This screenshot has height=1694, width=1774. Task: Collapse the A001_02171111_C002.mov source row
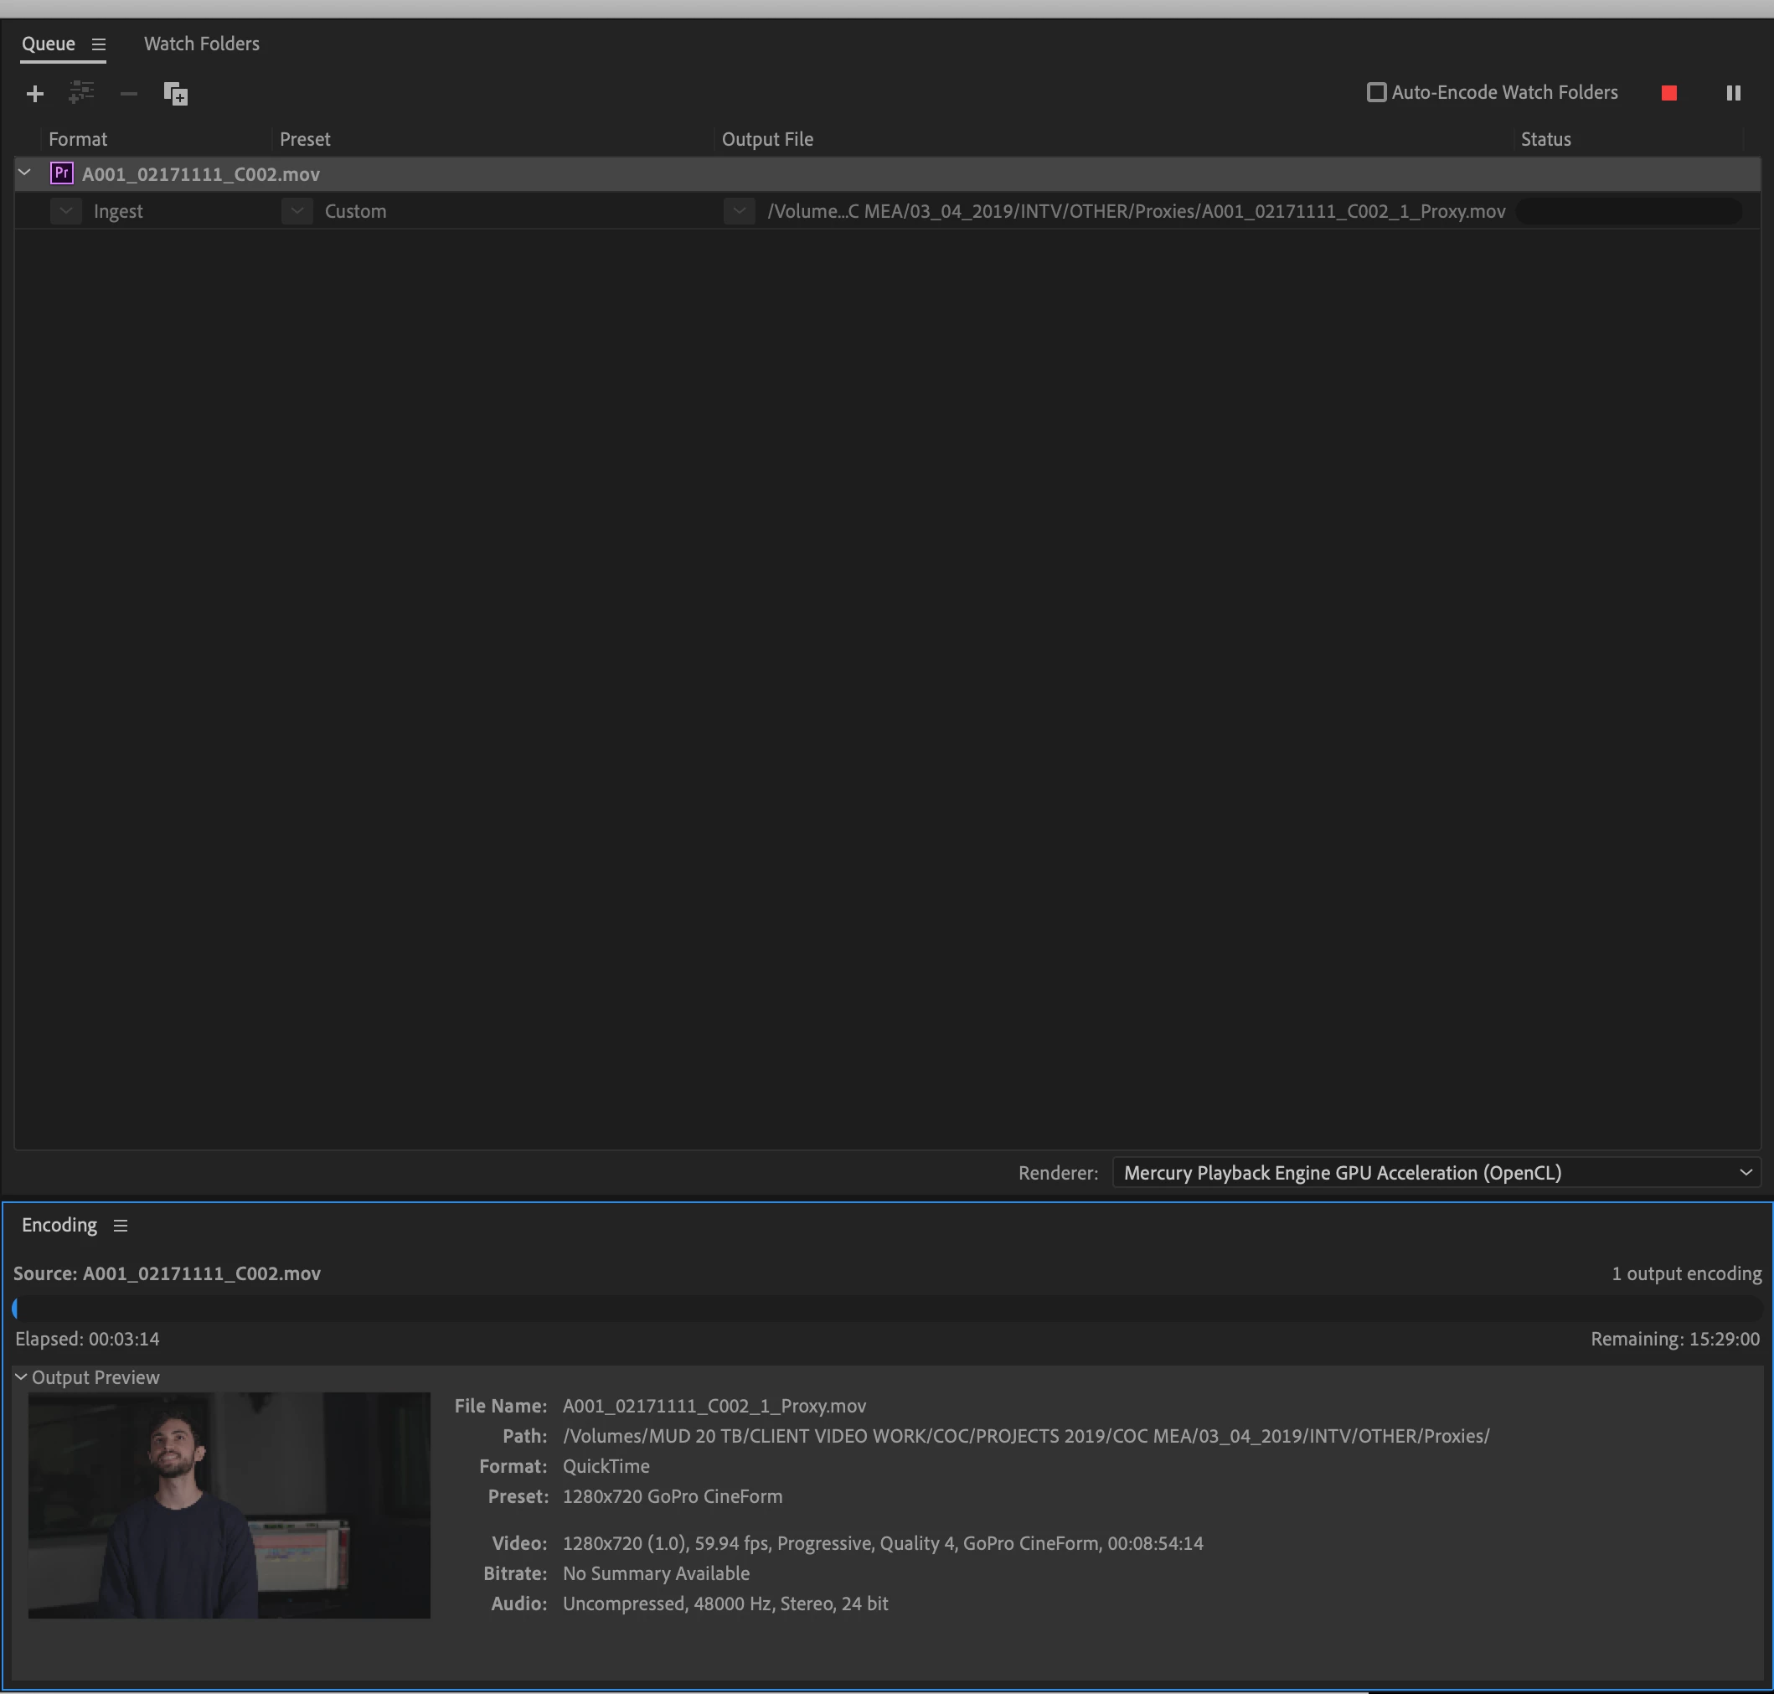pyautogui.click(x=25, y=173)
